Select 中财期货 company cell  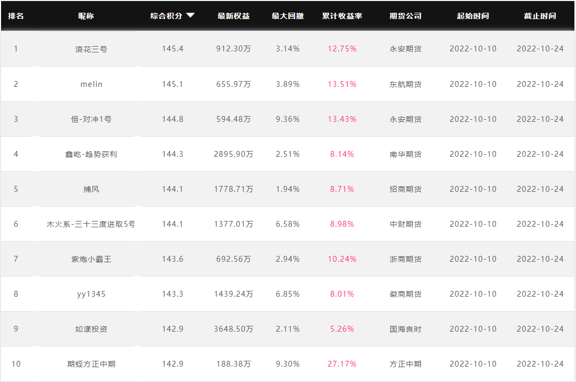coord(406,224)
